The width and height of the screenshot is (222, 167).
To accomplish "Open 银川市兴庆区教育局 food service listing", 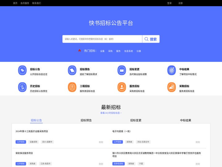I will click(157, 155).
